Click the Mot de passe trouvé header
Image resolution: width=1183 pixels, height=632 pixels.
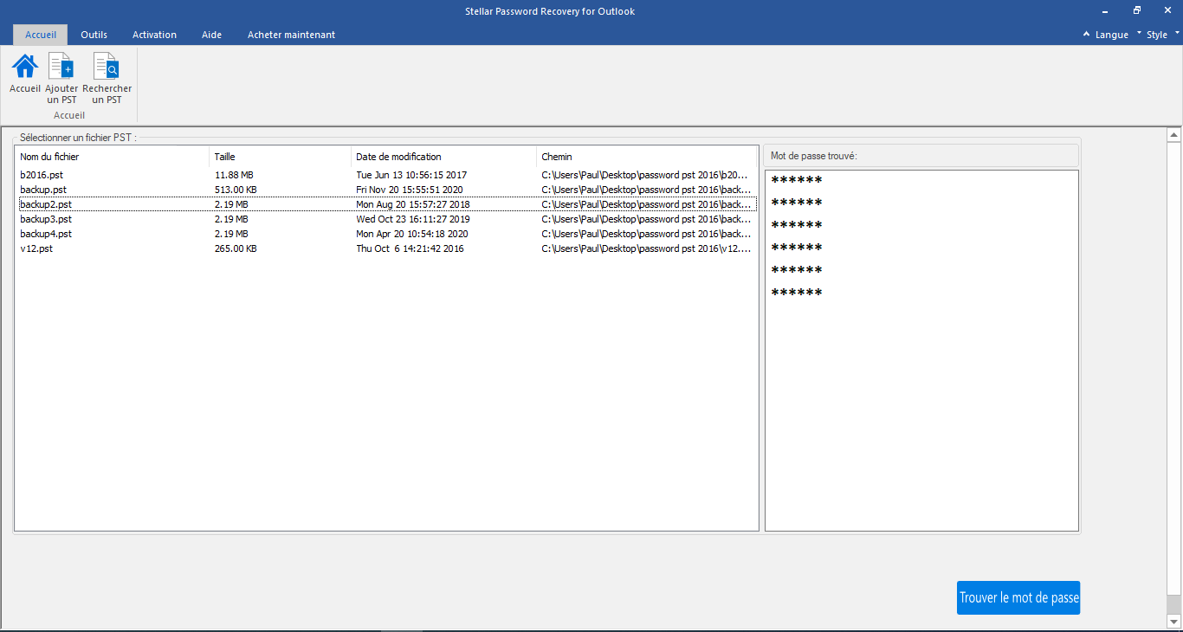click(921, 156)
